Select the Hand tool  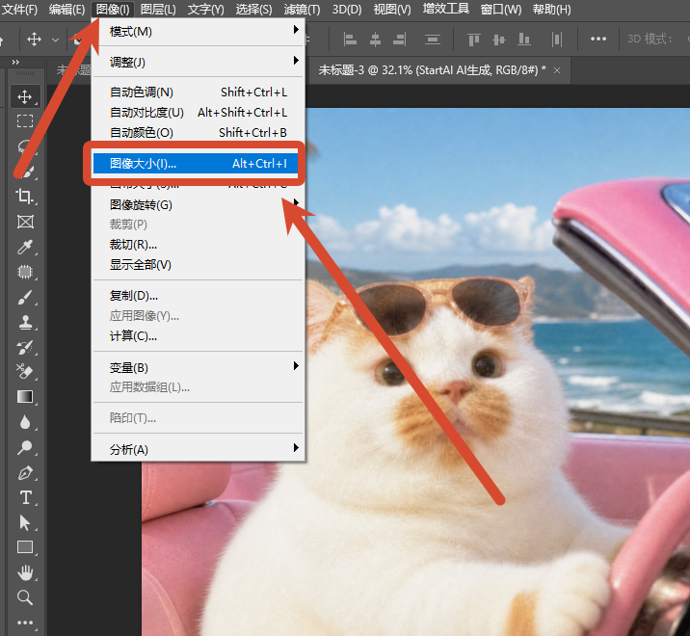25,572
